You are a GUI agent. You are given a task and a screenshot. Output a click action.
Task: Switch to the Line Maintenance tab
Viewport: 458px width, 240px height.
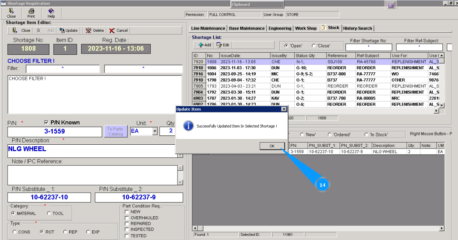[x=208, y=28]
